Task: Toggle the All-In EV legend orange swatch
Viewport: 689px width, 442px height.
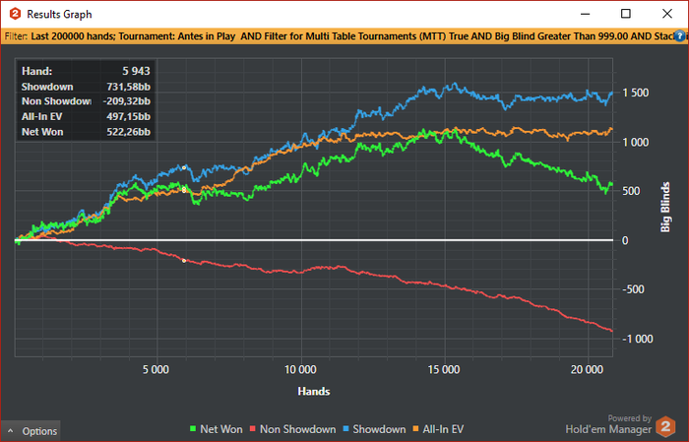Action: coord(415,429)
